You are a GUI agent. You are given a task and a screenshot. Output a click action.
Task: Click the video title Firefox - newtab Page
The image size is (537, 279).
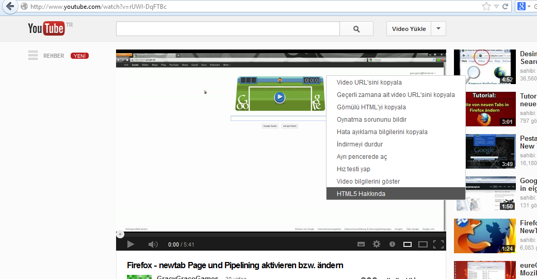click(235, 265)
